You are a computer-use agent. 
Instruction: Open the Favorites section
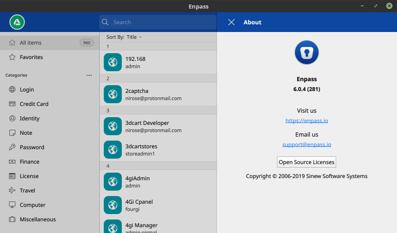point(50,57)
